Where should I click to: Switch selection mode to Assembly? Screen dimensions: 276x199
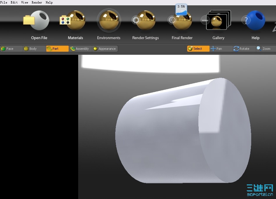coord(80,49)
